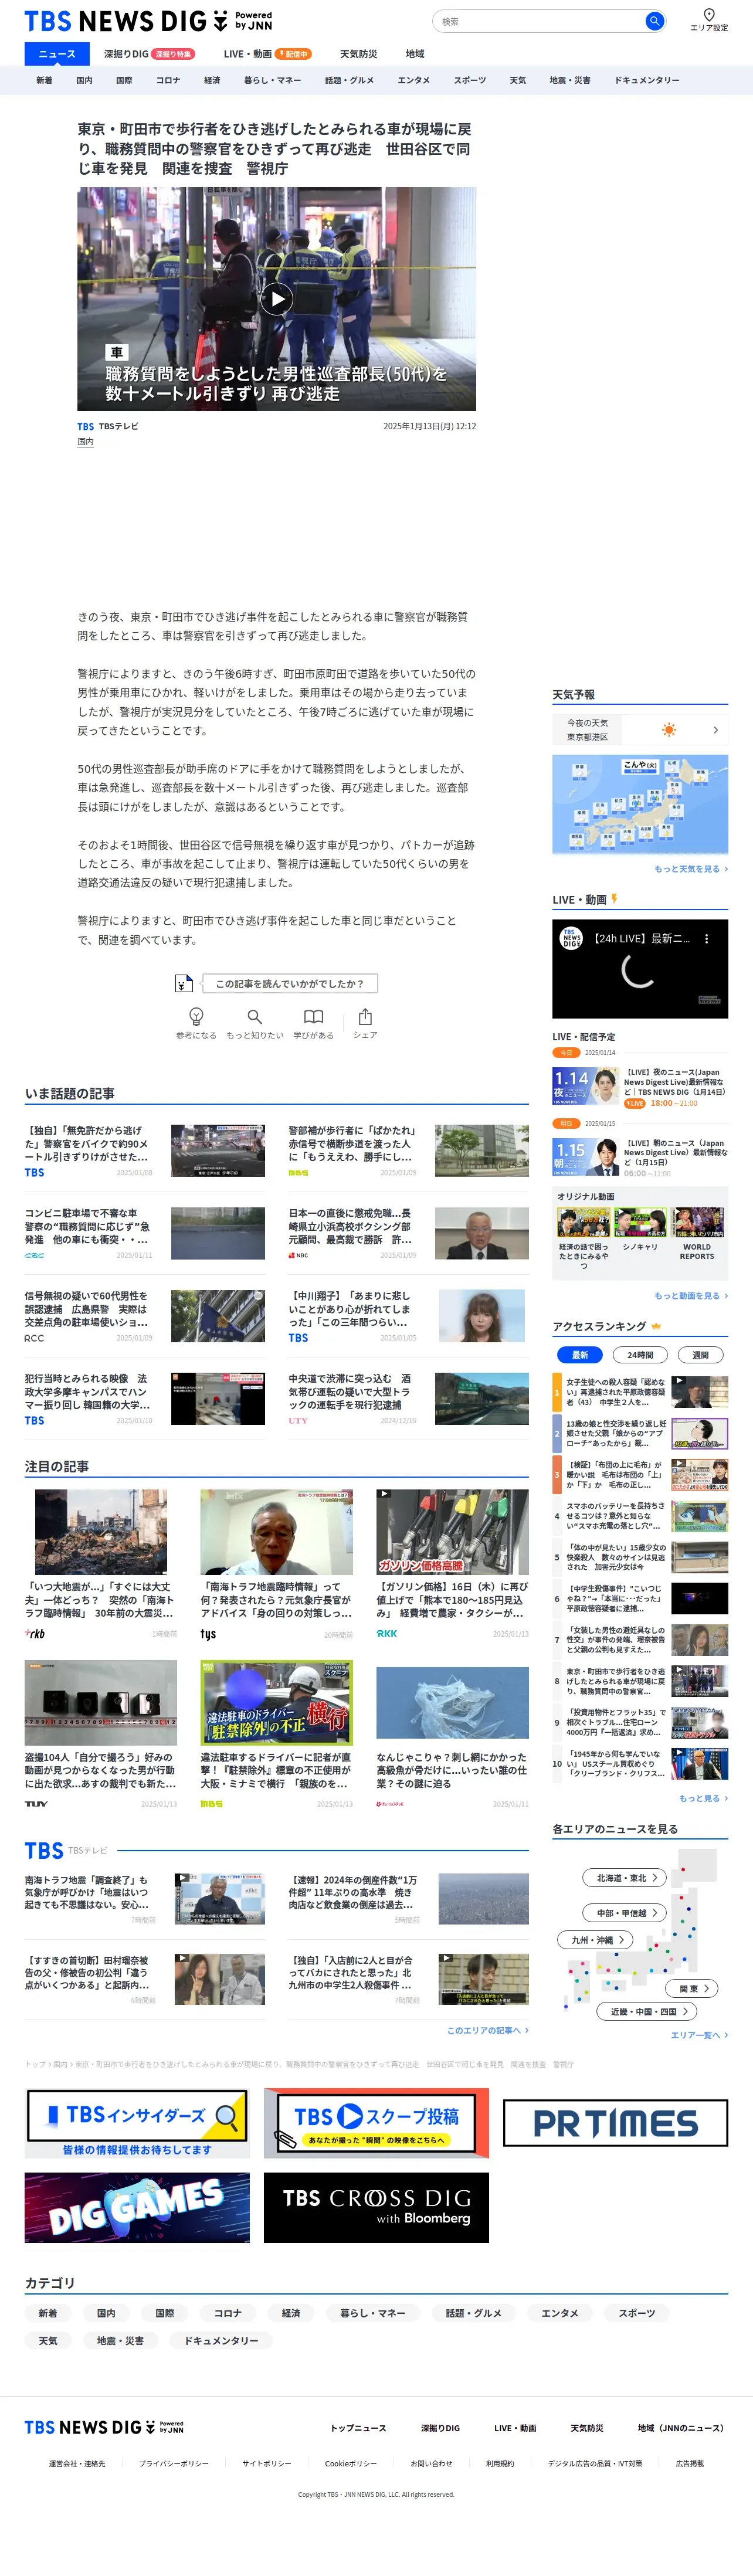Select 北海道・東北 area button
This screenshot has width=753, height=2576.
pyautogui.click(x=626, y=1878)
